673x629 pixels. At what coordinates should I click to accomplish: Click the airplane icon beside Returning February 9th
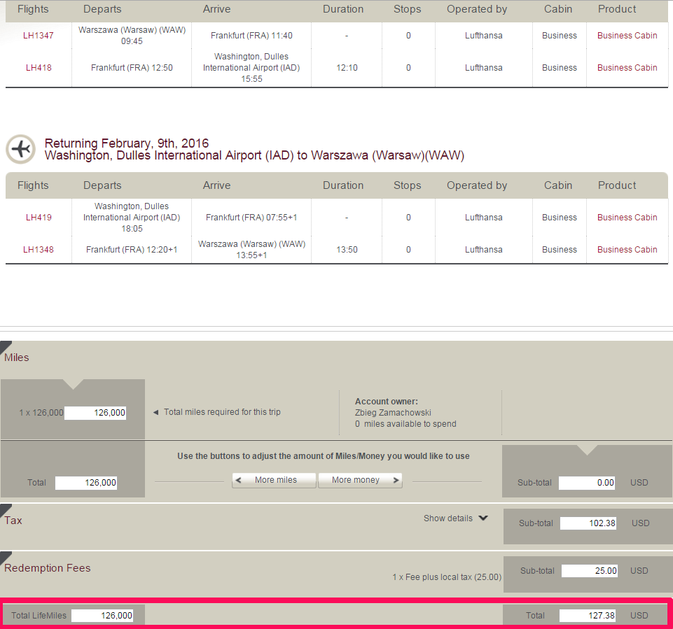pyautogui.click(x=20, y=149)
